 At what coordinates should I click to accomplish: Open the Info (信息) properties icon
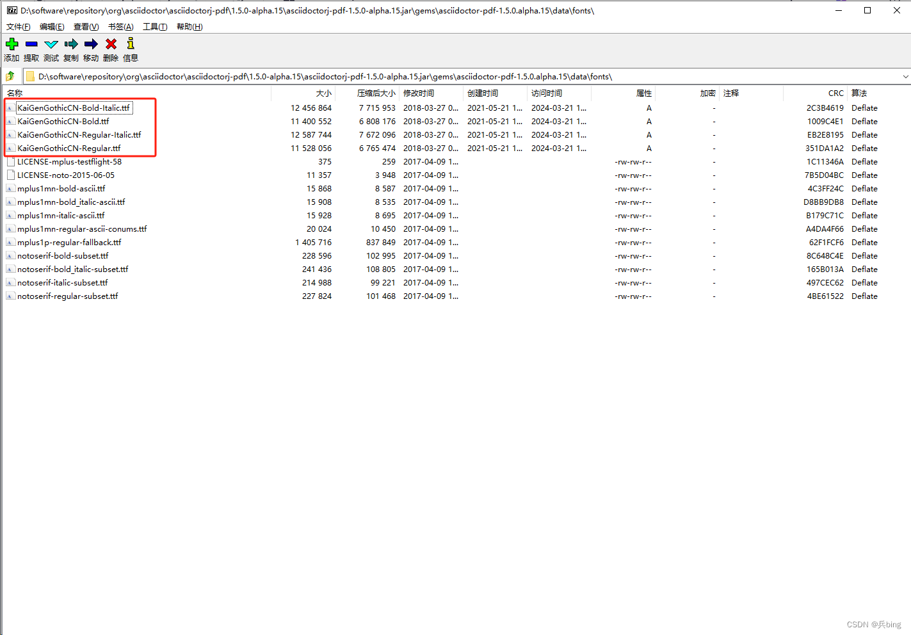click(x=131, y=44)
